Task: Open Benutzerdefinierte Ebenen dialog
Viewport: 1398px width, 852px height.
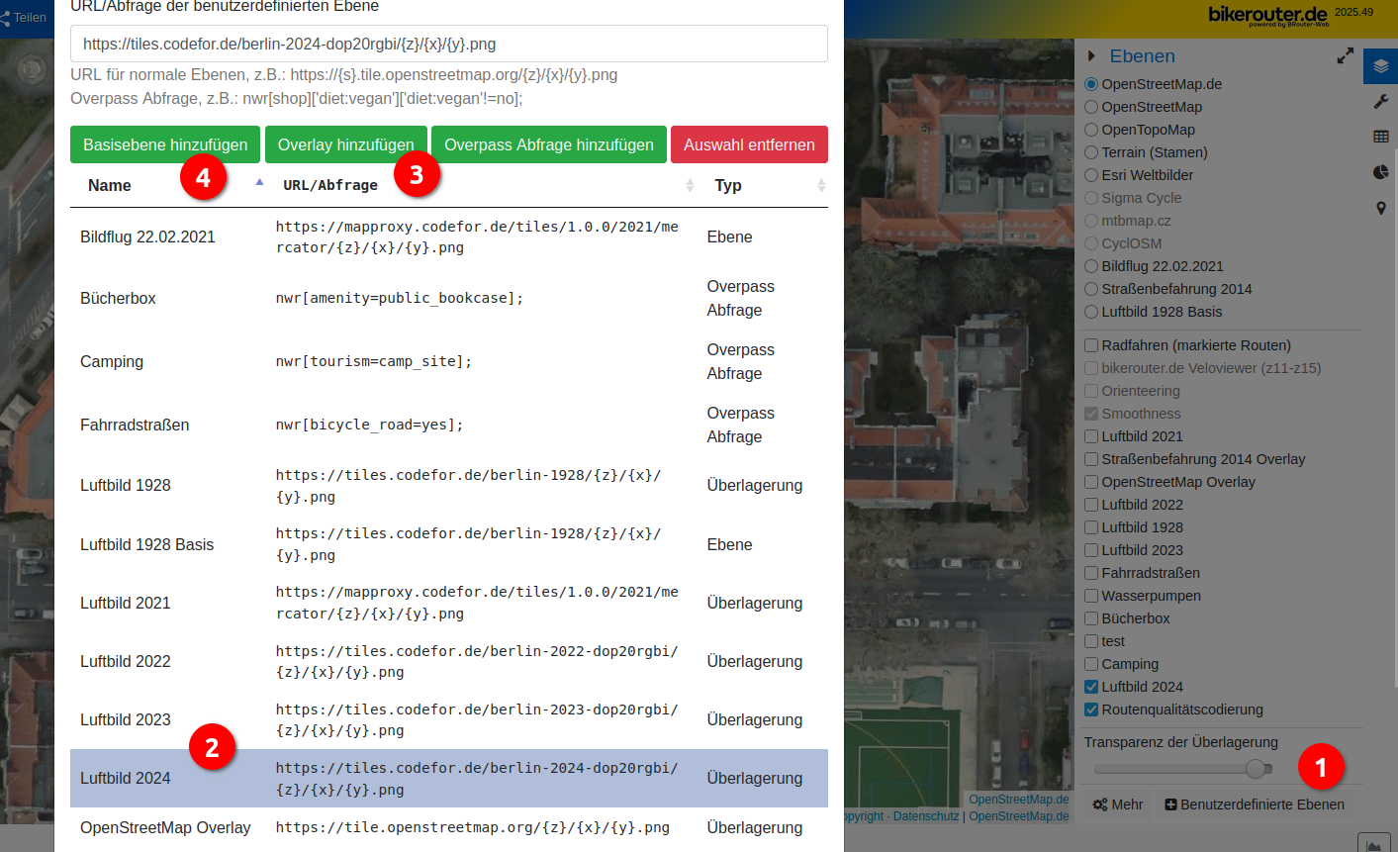Action: (1254, 805)
